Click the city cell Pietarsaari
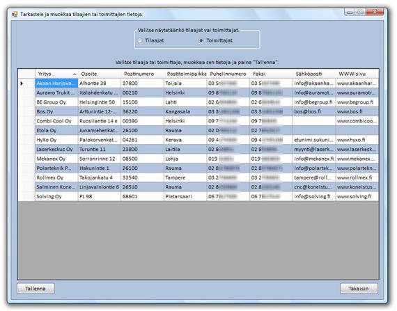Image resolution: width=397 pixels, height=311 pixels. click(x=185, y=196)
